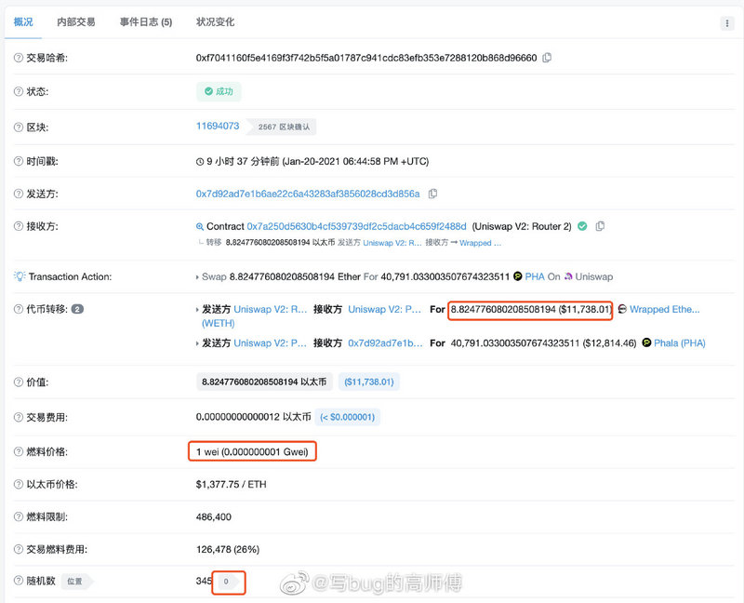
Task: Open the 事件日志 (5) tab
Action: [145, 21]
